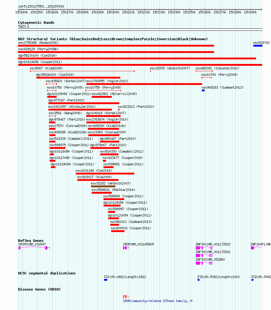Select the nsv428129 (Perry2008b) variant label
Viewport: 271px width, 310px height.
(x=38, y=49)
